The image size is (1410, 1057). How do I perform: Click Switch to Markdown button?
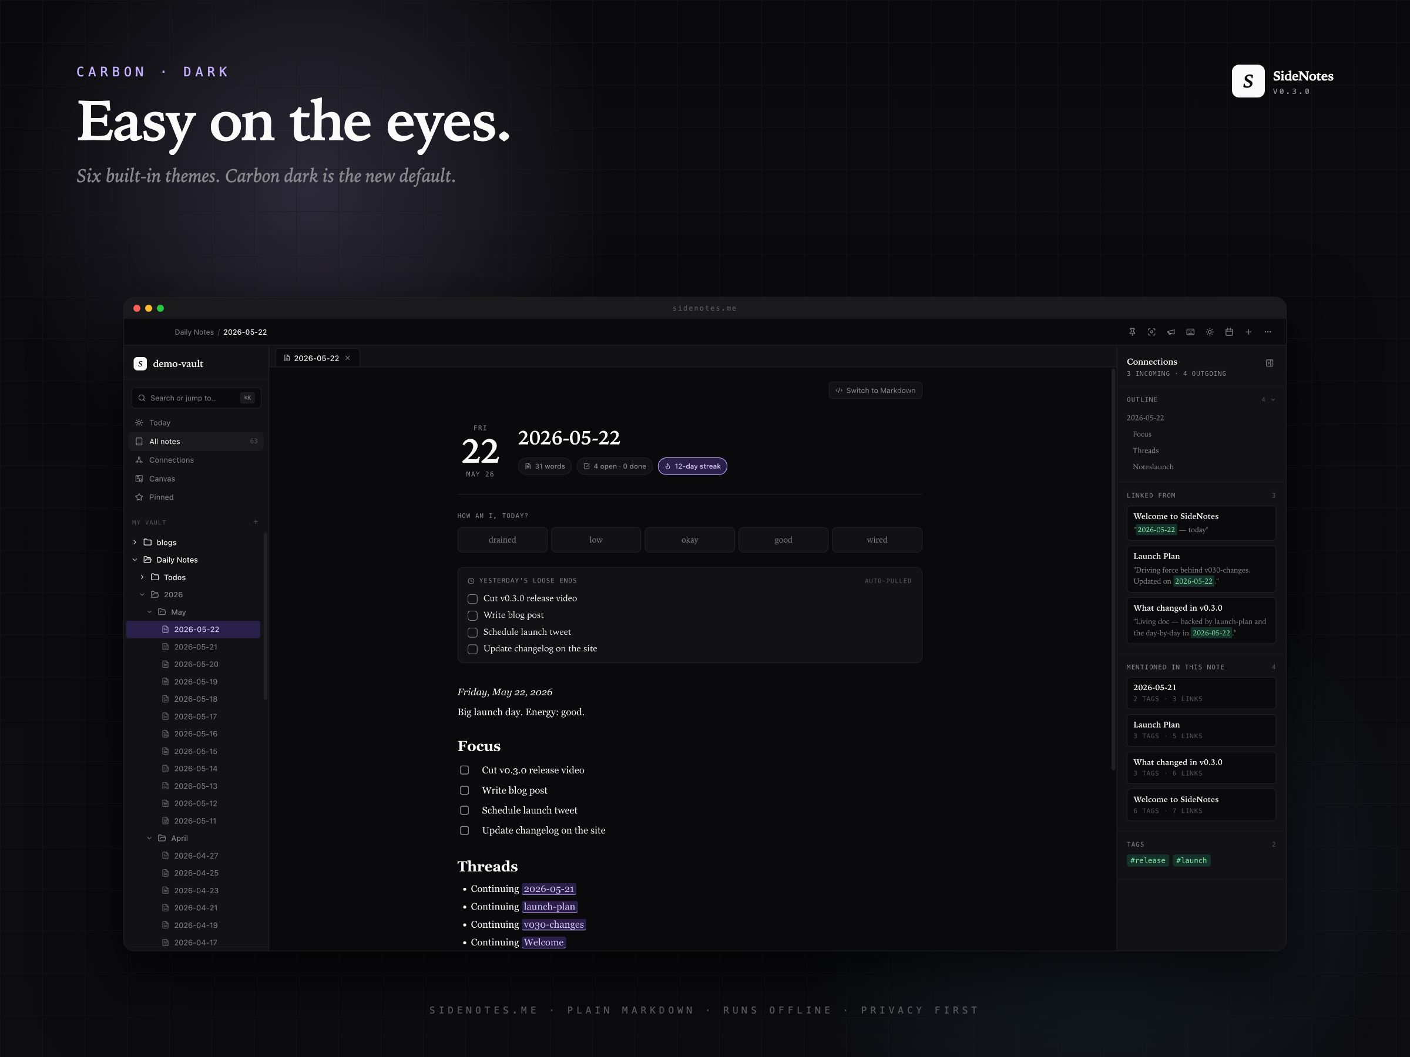(875, 391)
